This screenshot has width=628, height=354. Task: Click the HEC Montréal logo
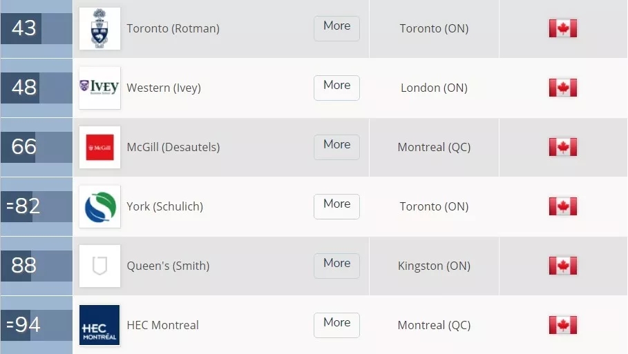pos(99,325)
